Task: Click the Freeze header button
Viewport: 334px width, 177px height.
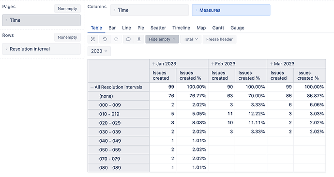Action: [219, 39]
